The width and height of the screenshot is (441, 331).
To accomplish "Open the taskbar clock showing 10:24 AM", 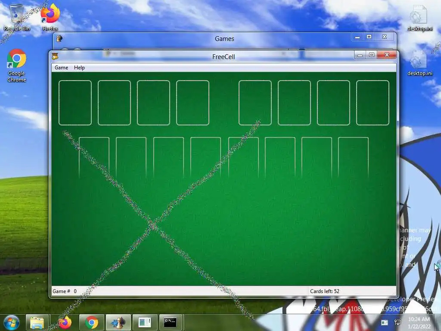I will [419, 322].
